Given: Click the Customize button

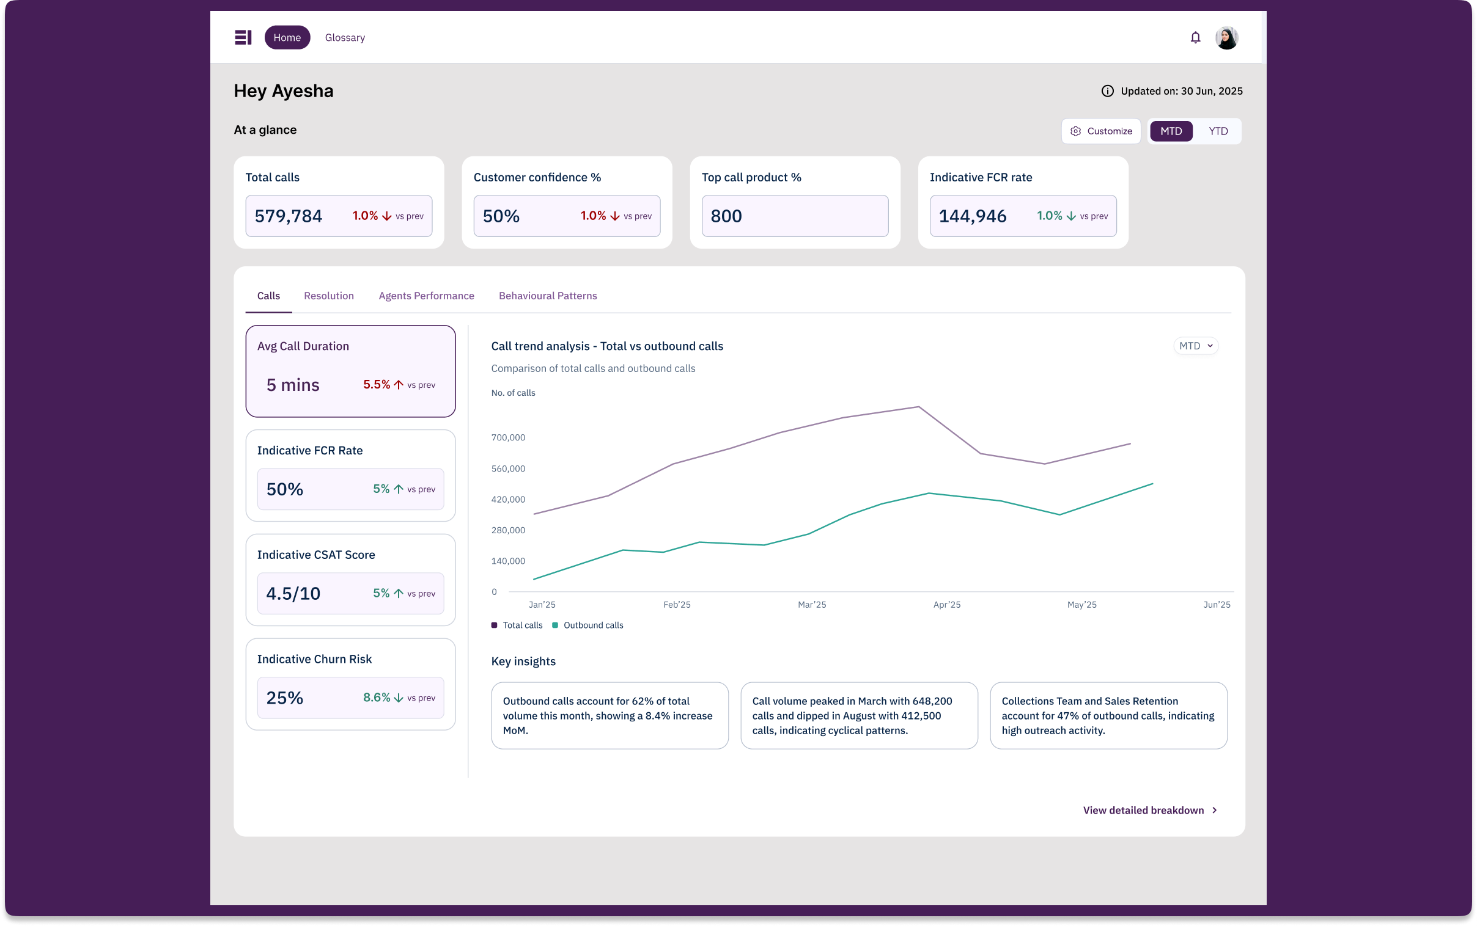Looking at the screenshot, I should click(x=1100, y=131).
